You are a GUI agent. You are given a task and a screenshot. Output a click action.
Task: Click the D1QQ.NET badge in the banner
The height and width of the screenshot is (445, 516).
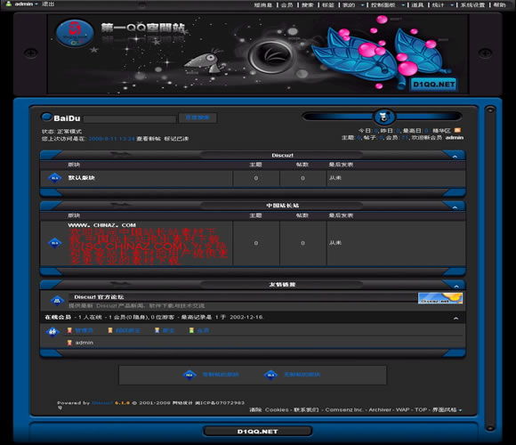434,85
